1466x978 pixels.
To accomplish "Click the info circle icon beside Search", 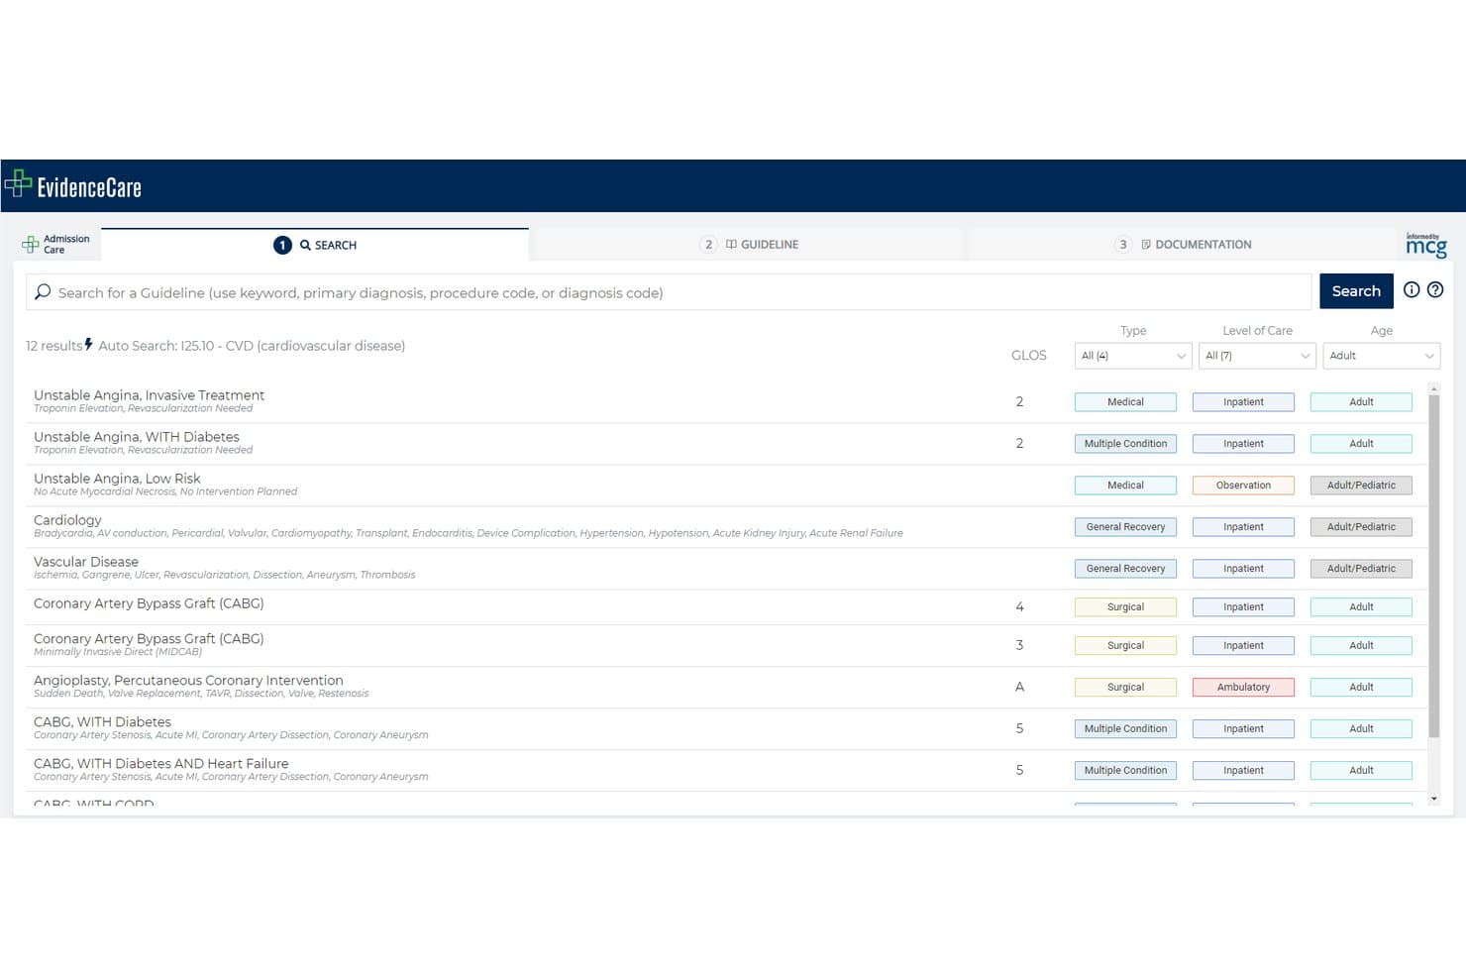I will (1412, 289).
